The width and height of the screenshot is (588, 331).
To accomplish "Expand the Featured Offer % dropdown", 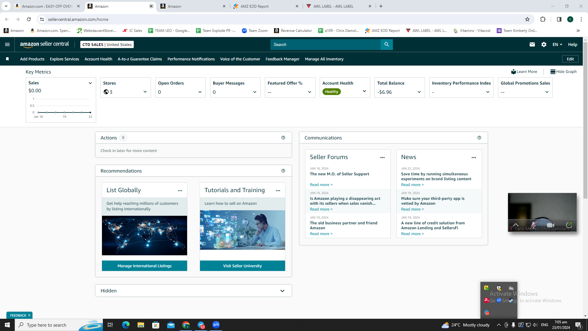I will (x=310, y=92).
